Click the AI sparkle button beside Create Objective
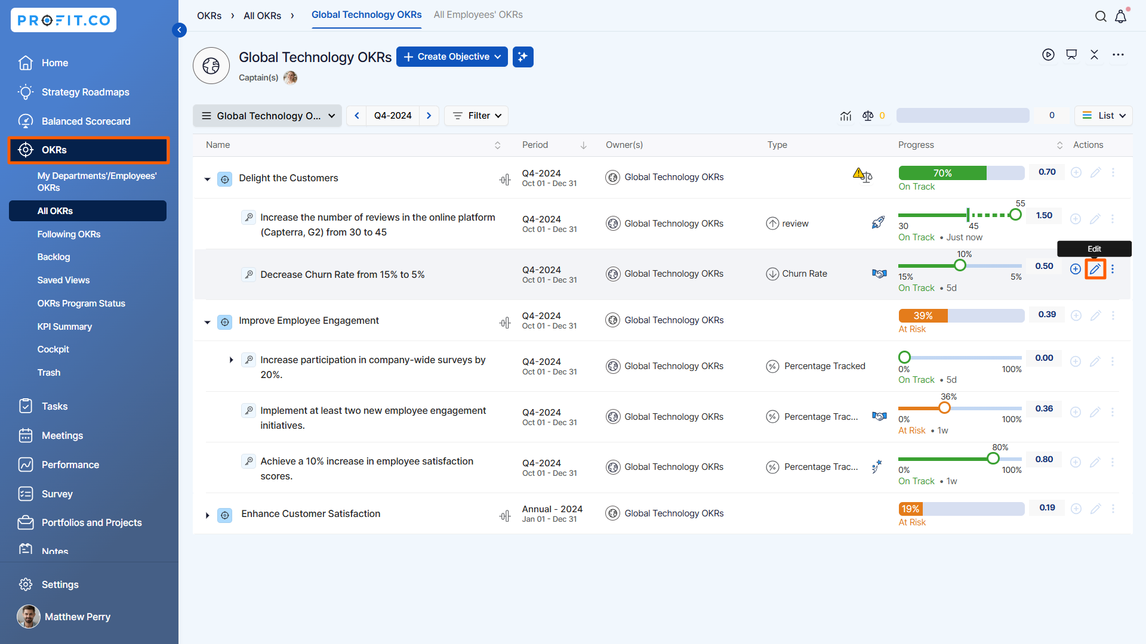The image size is (1146, 644). click(523, 57)
